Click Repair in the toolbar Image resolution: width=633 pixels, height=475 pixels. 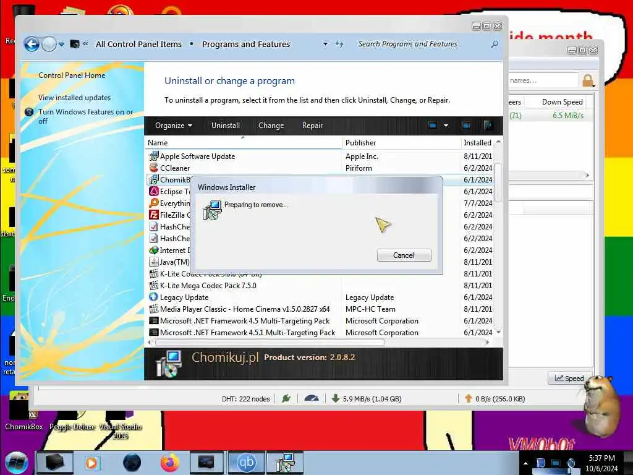(x=312, y=126)
